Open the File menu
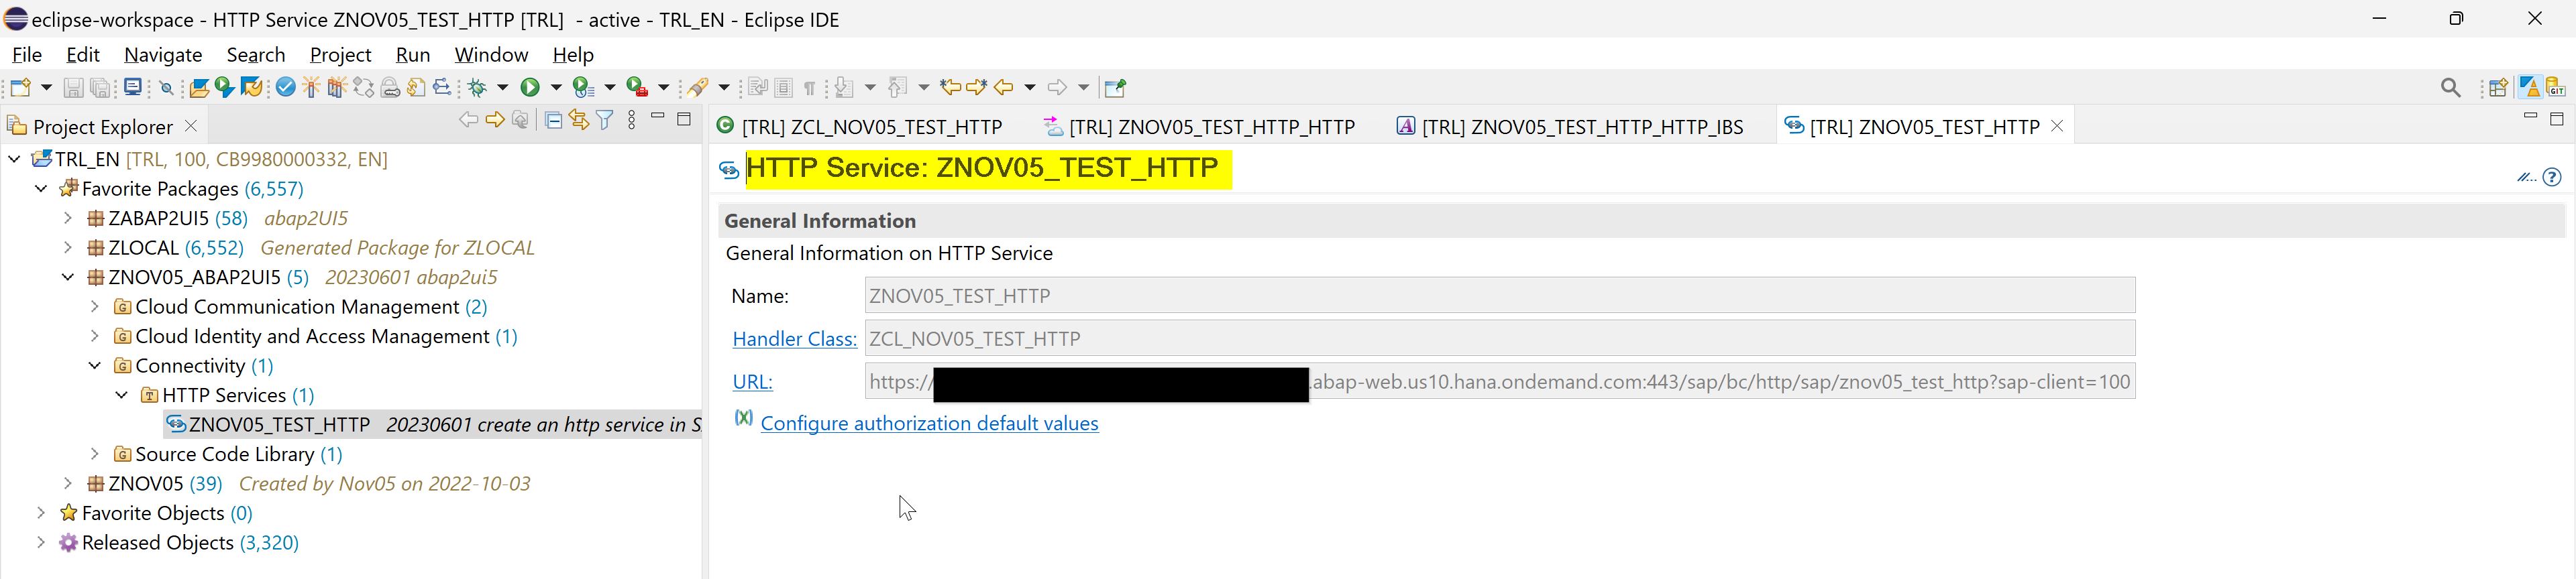 point(26,54)
